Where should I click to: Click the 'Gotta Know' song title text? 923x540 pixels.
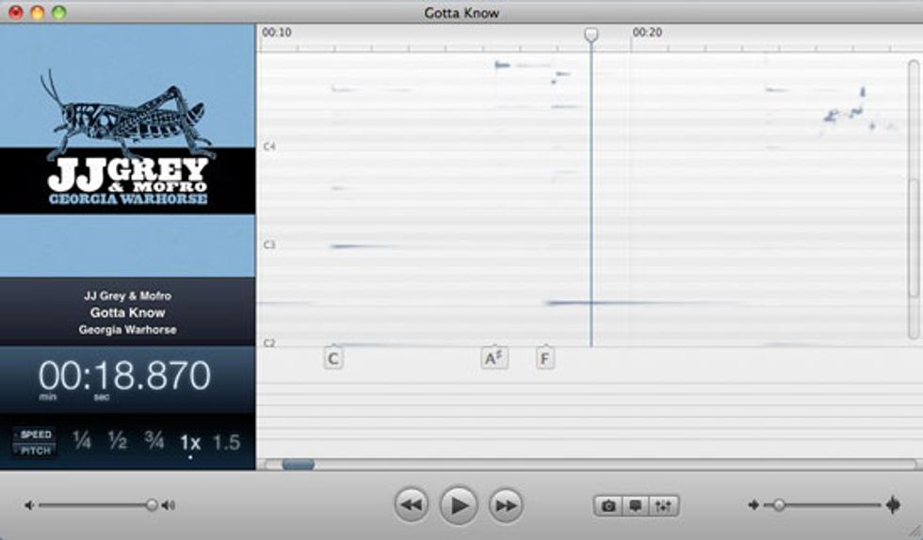point(128,312)
